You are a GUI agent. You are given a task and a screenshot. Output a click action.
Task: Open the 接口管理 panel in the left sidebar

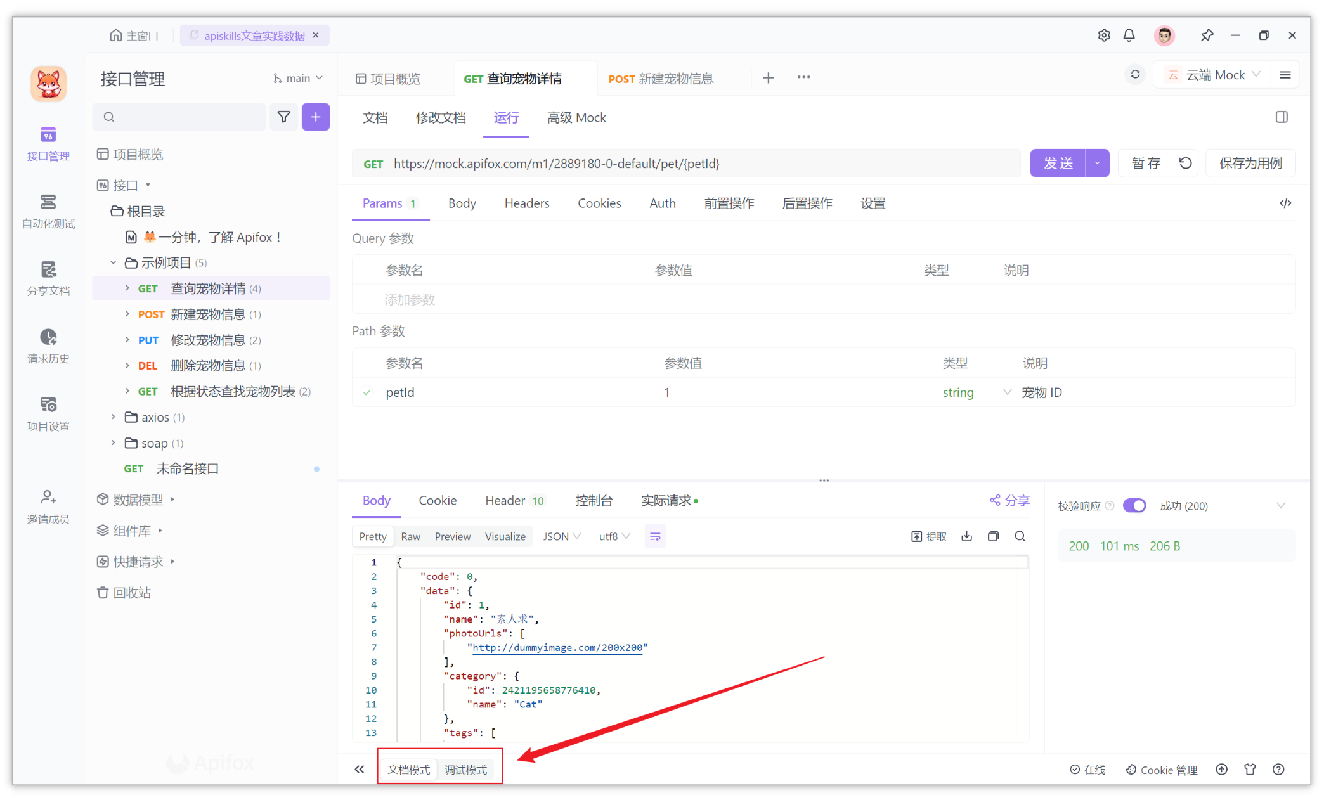tap(48, 143)
